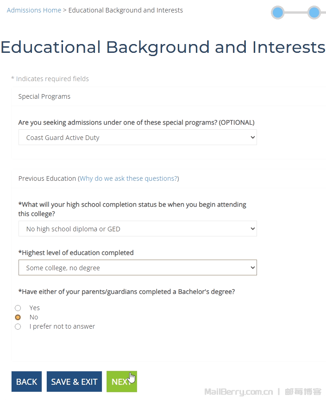Click the Educational Background and Interests heading

(163, 47)
